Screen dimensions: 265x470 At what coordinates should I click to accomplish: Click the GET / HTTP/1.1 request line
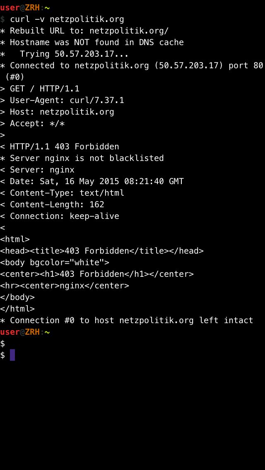[x=44, y=89]
